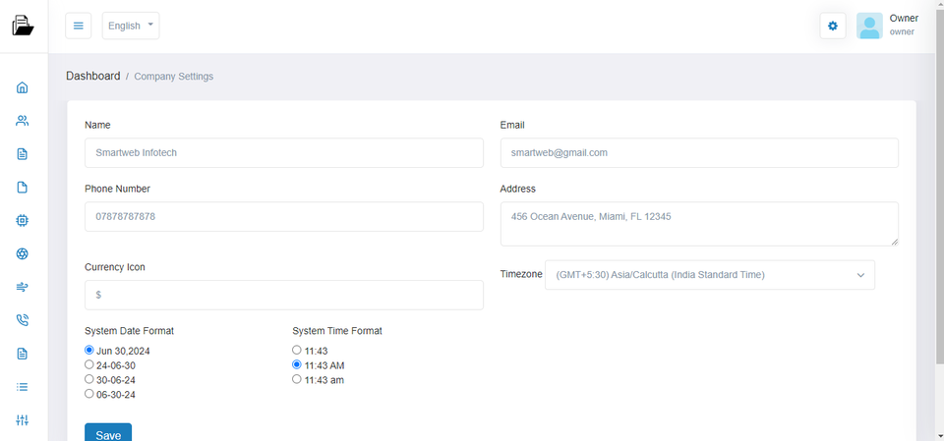Open the users icon in sidebar
The image size is (944, 441).
click(x=23, y=121)
